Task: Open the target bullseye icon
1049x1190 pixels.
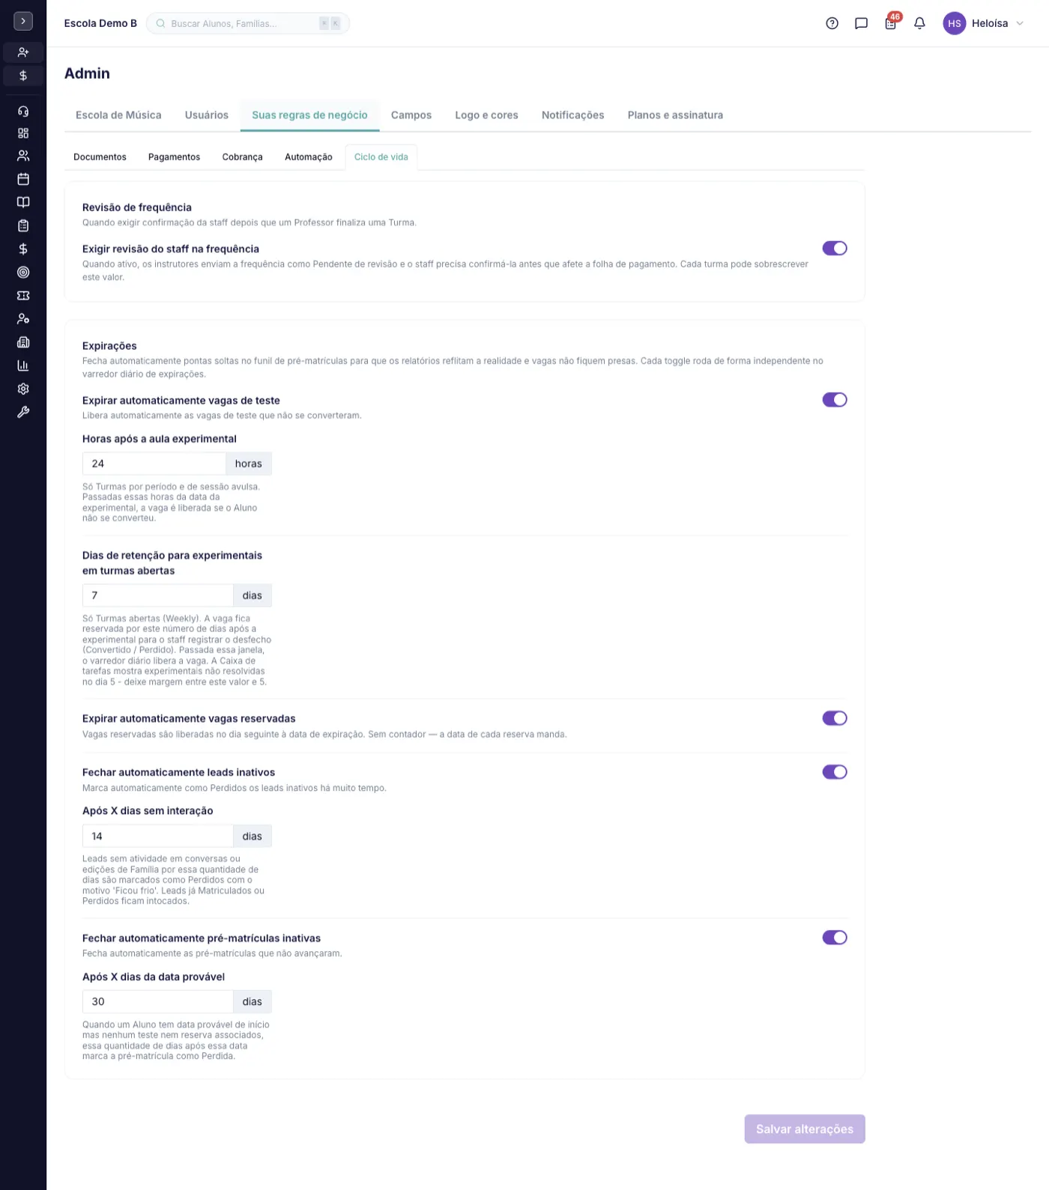Action: coord(23,273)
